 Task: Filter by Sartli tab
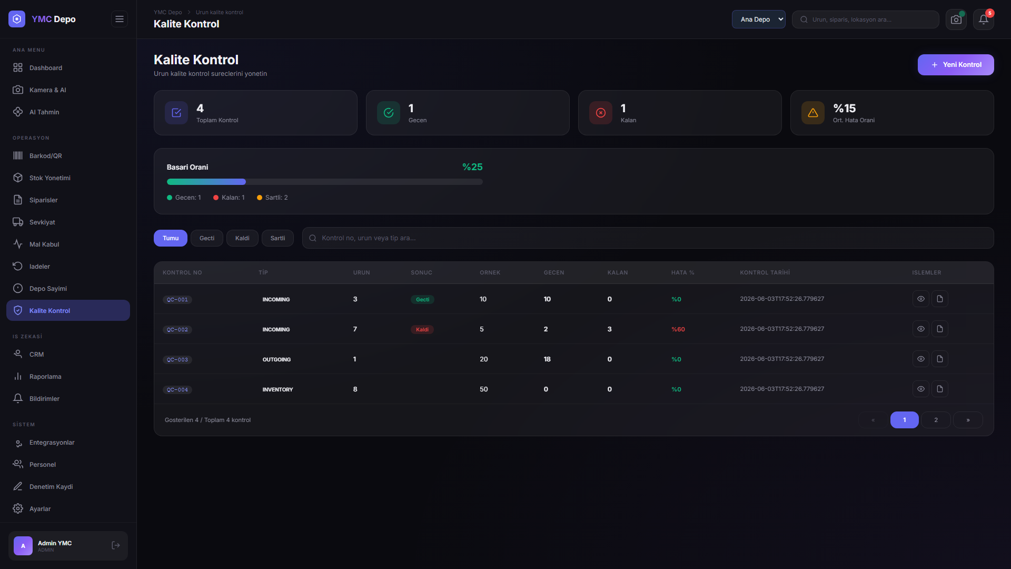pyautogui.click(x=277, y=238)
